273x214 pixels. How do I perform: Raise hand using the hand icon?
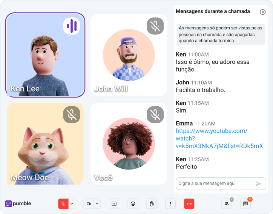click(152, 203)
